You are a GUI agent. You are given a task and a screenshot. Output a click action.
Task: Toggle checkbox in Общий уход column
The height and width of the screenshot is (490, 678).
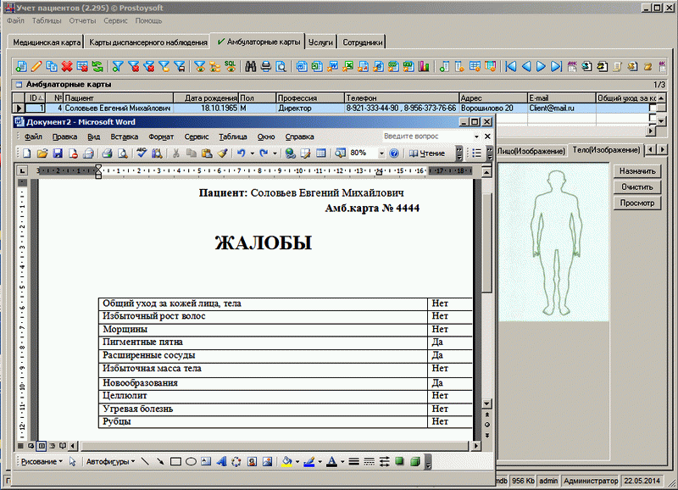pos(653,109)
